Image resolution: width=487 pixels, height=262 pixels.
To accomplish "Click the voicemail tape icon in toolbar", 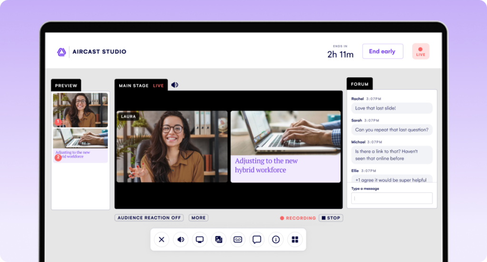I will (x=238, y=240).
